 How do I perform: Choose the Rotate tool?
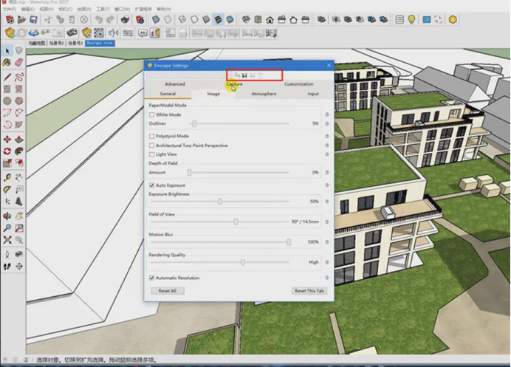(x=7, y=151)
